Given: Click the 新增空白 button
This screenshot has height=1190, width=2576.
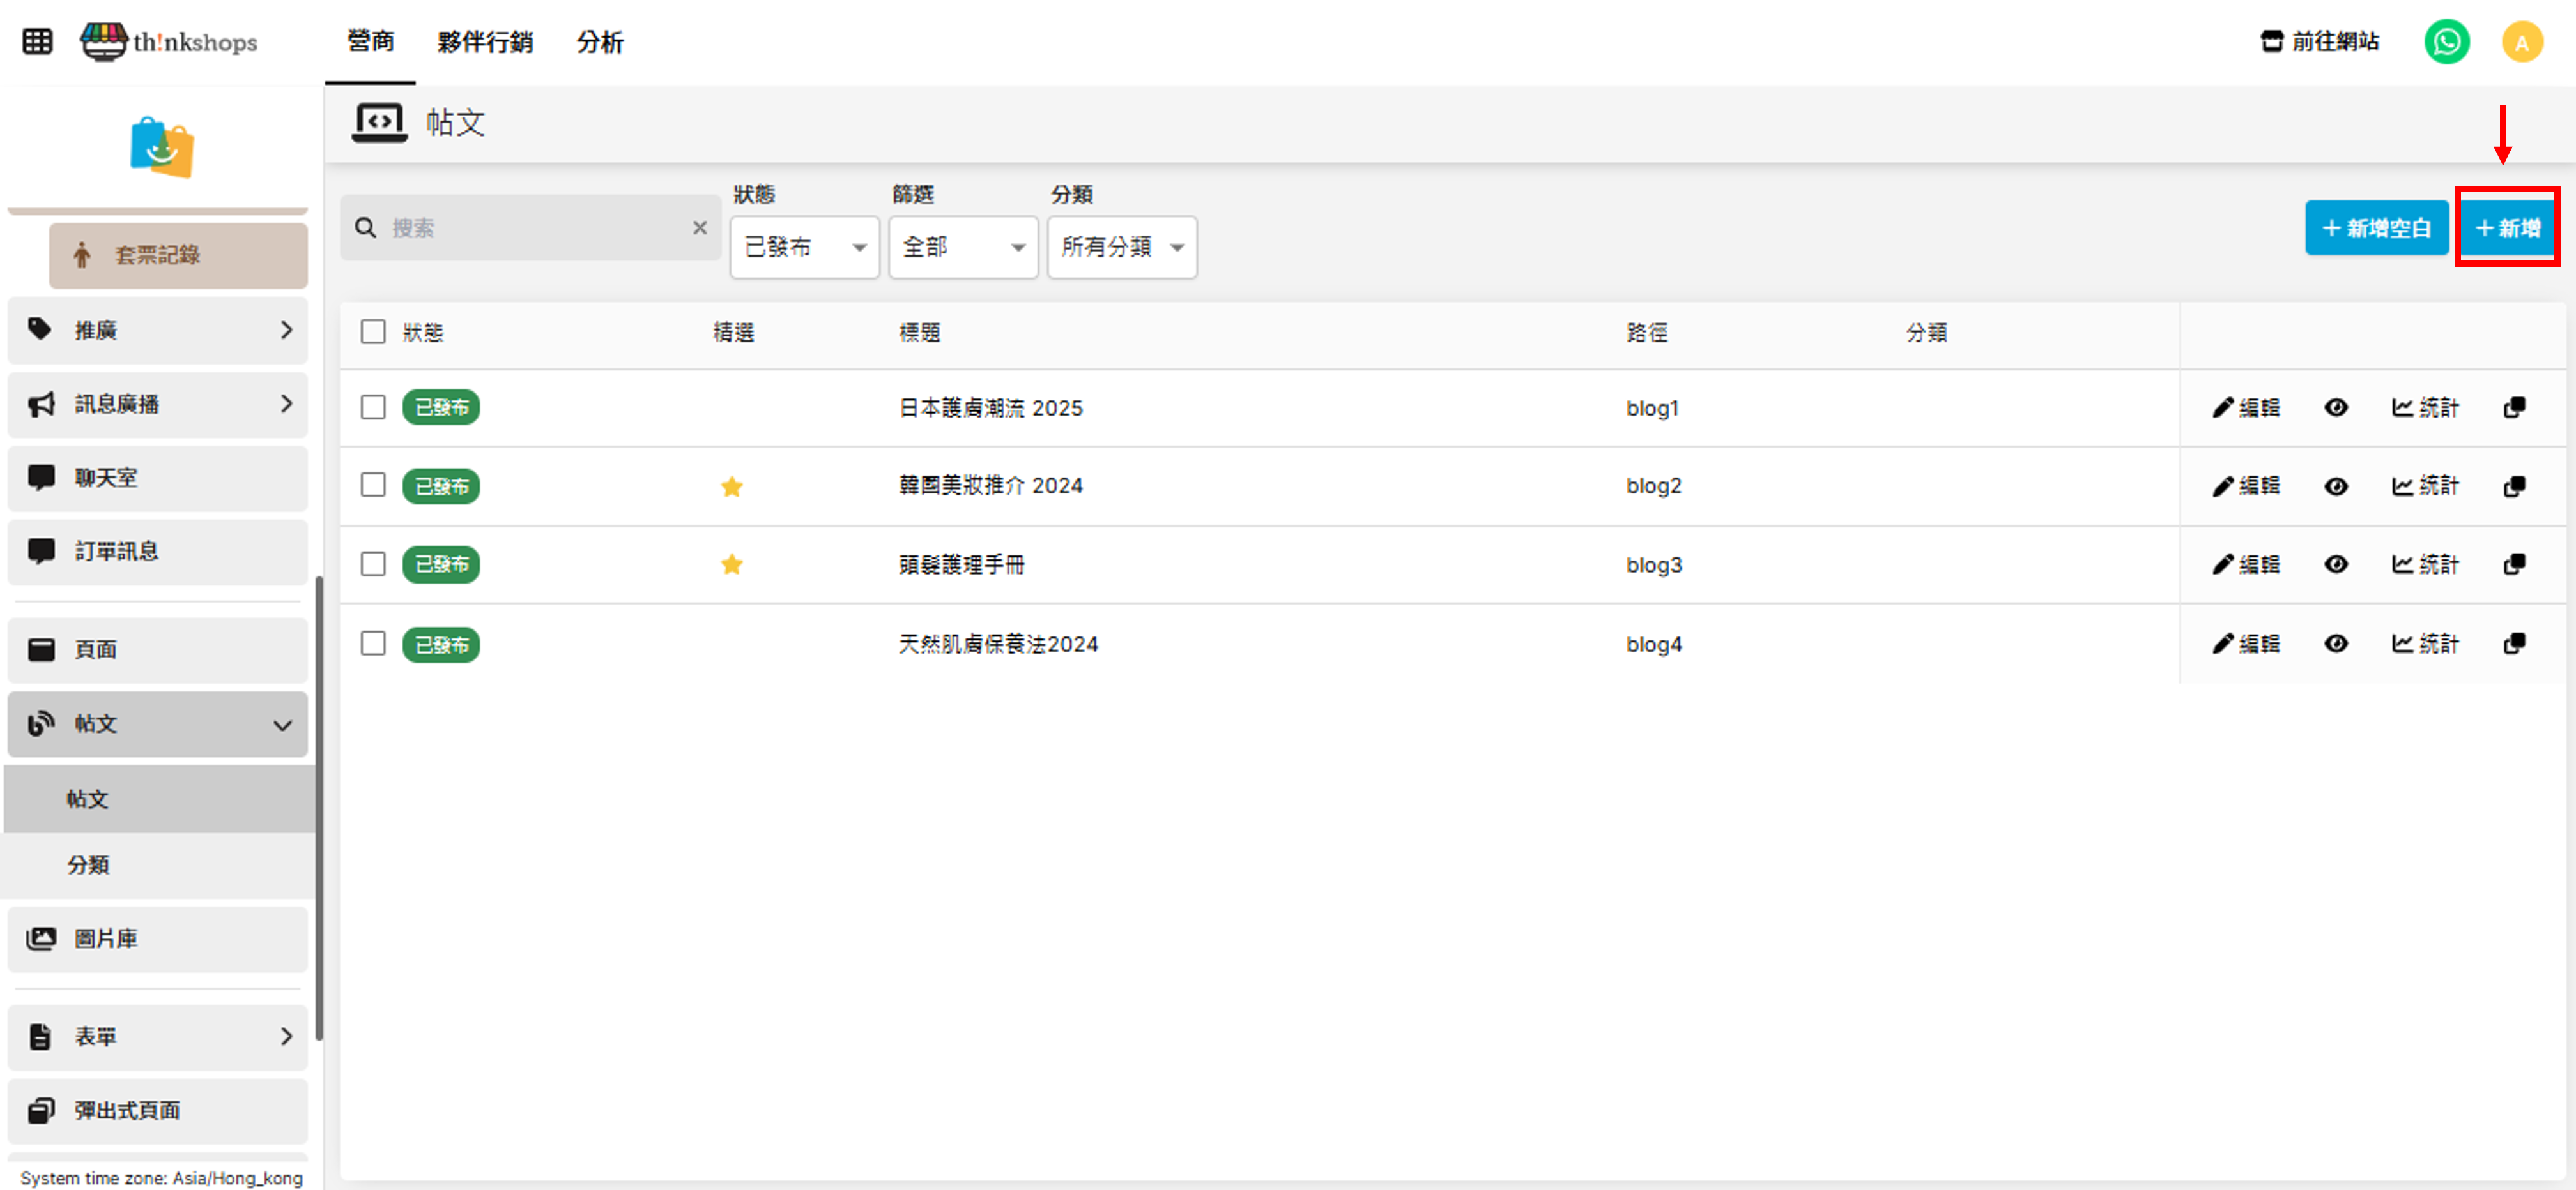Looking at the screenshot, I should [x=2375, y=228].
